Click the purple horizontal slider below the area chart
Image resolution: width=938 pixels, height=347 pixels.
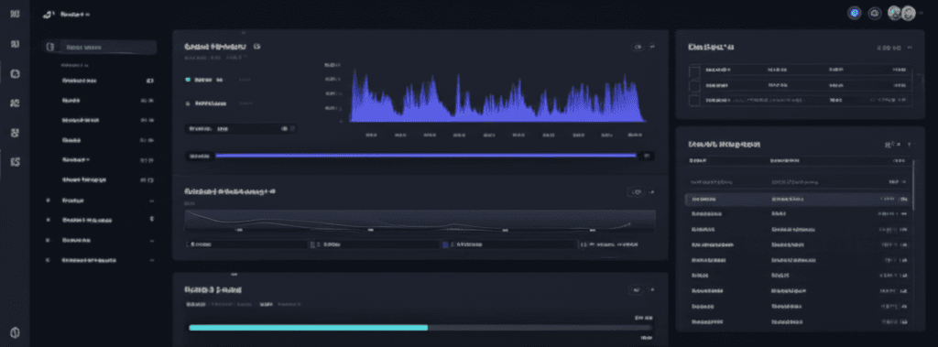[x=425, y=156]
